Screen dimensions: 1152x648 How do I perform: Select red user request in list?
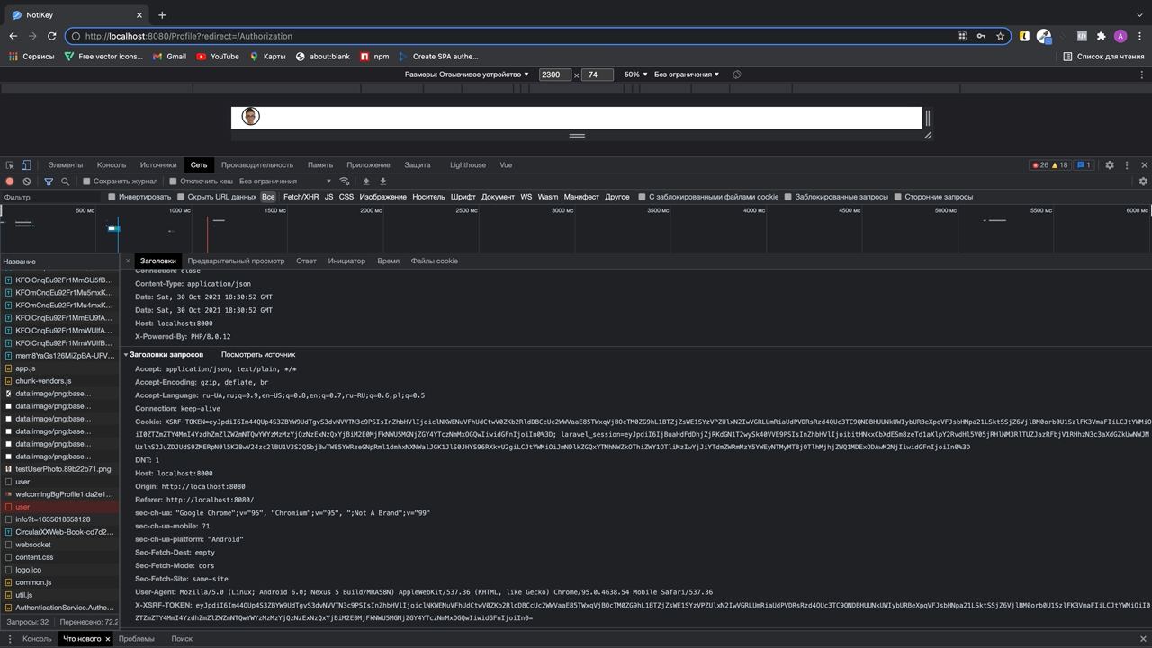tap(59, 507)
